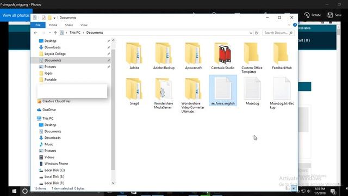Click the Cortana circle on the taskbar
The height and width of the screenshot is (196, 348).
[x=25, y=191]
